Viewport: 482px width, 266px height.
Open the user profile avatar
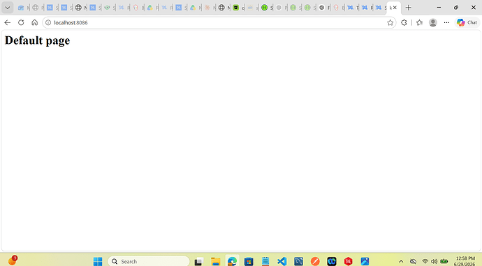click(433, 22)
